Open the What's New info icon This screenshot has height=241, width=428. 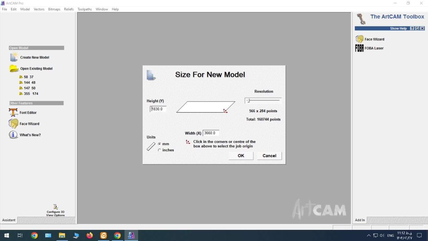(x=13, y=135)
